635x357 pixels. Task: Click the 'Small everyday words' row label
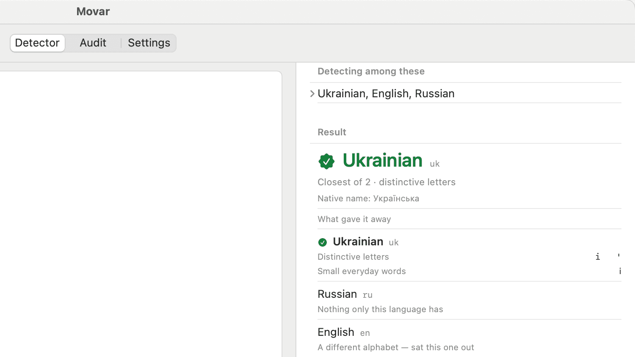click(362, 271)
